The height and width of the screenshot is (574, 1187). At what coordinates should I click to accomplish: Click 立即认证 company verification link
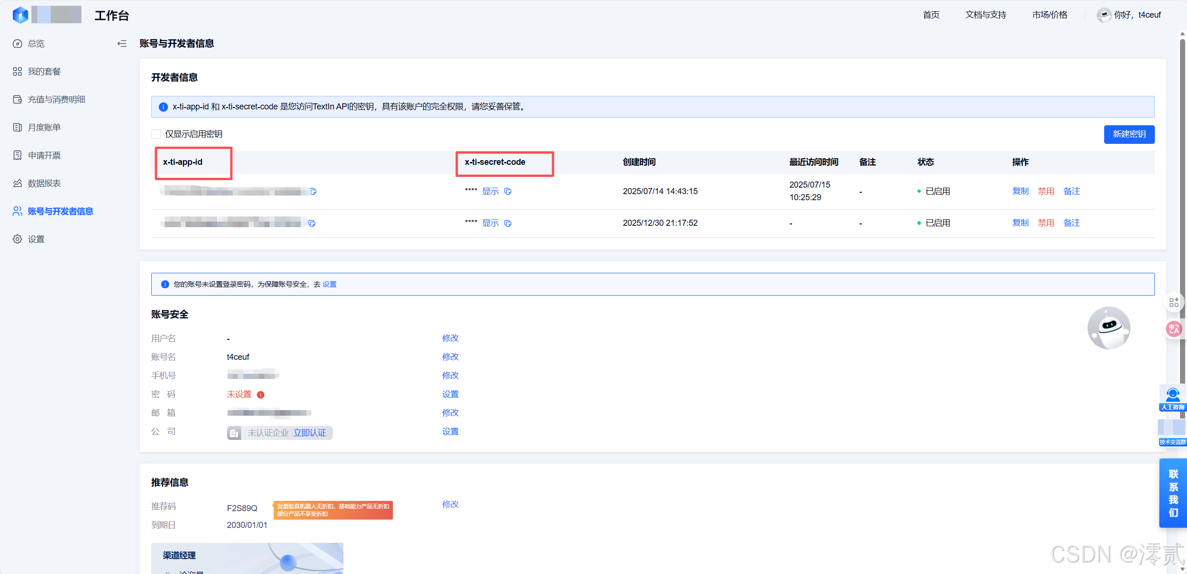(310, 433)
